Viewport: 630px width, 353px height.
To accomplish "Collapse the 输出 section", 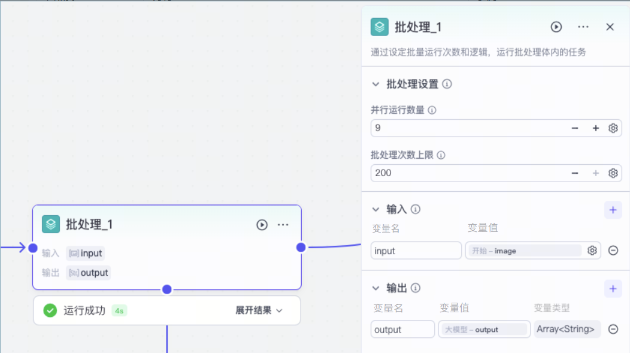I will pyautogui.click(x=375, y=288).
